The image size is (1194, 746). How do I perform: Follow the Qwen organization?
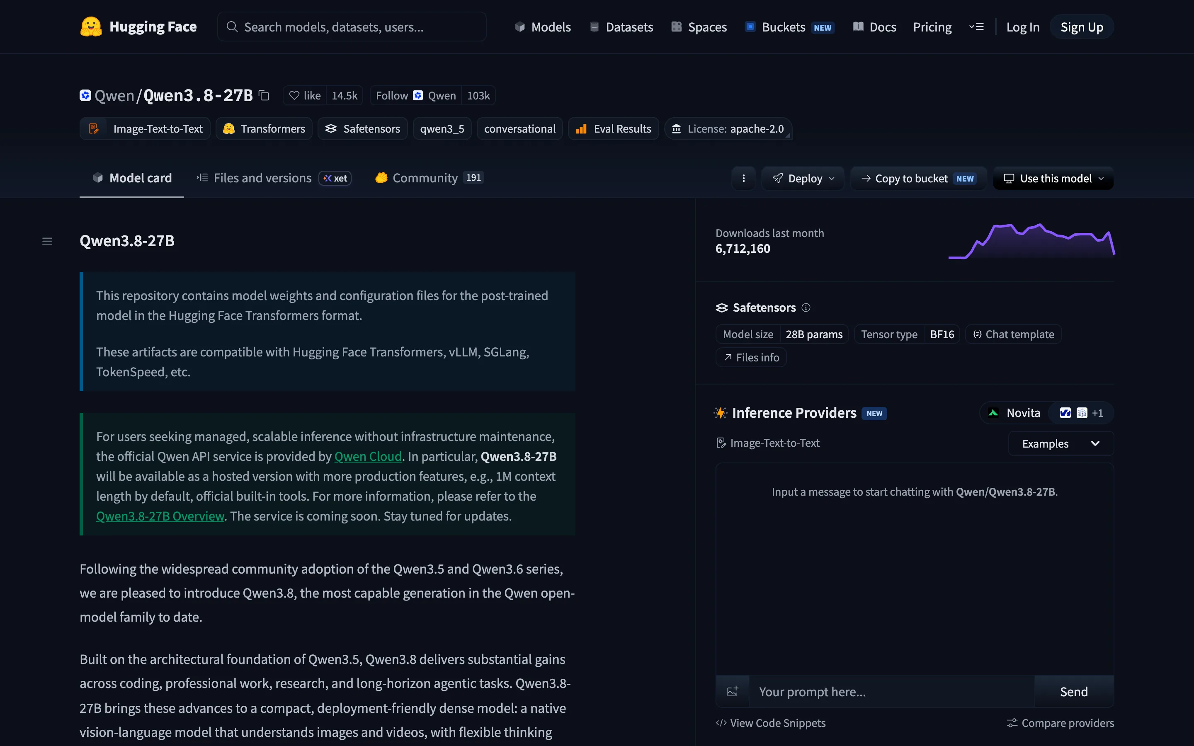coord(415,95)
